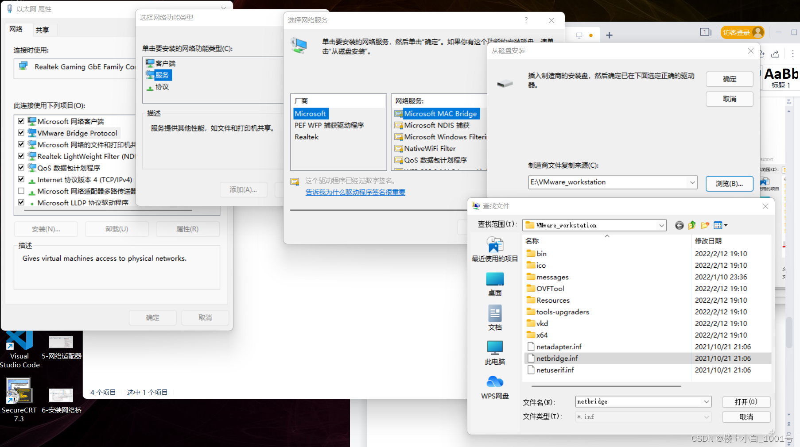Open the bin folder
Image resolution: width=800 pixels, height=447 pixels.
[541, 254]
